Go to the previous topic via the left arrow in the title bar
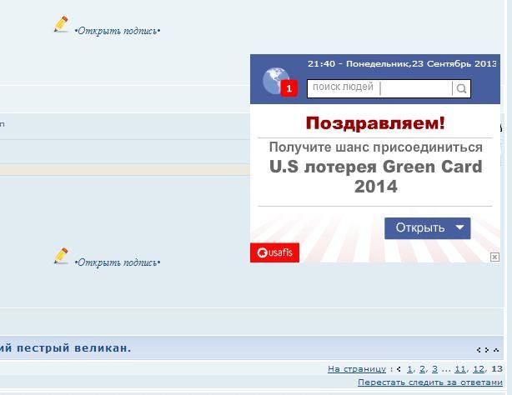The width and height of the screenshot is (512, 395). [x=479, y=350]
